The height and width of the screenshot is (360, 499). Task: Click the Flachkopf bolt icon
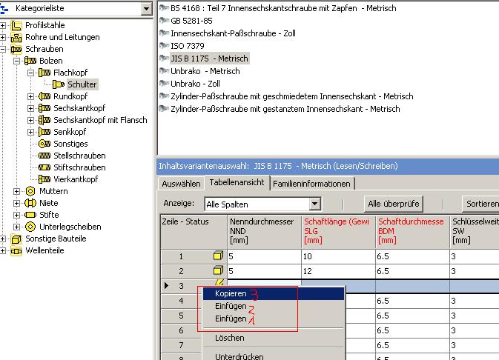click(x=44, y=73)
